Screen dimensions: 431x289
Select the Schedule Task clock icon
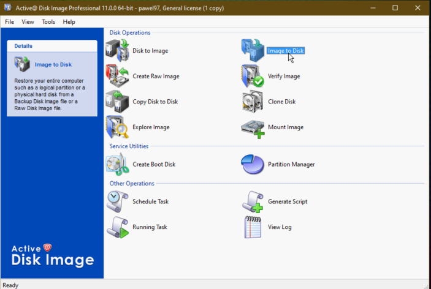[x=117, y=201]
